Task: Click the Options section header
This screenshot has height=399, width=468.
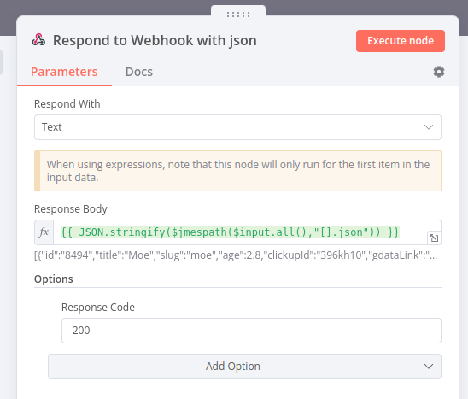Action: click(x=54, y=279)
